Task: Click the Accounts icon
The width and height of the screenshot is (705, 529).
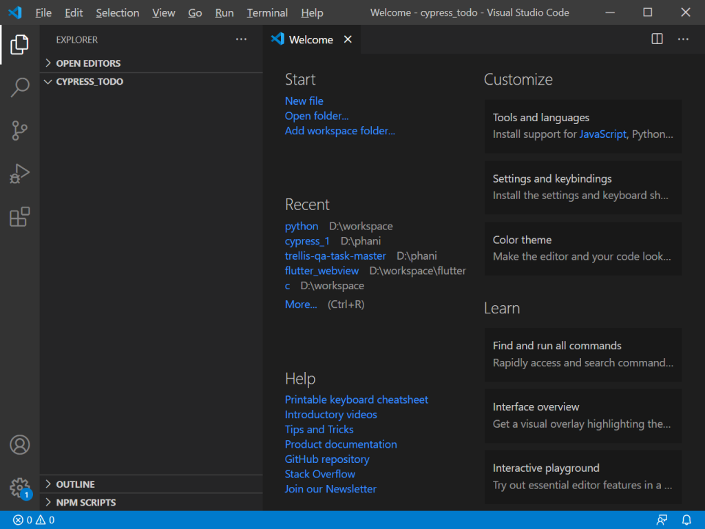Action: (19, 445)
